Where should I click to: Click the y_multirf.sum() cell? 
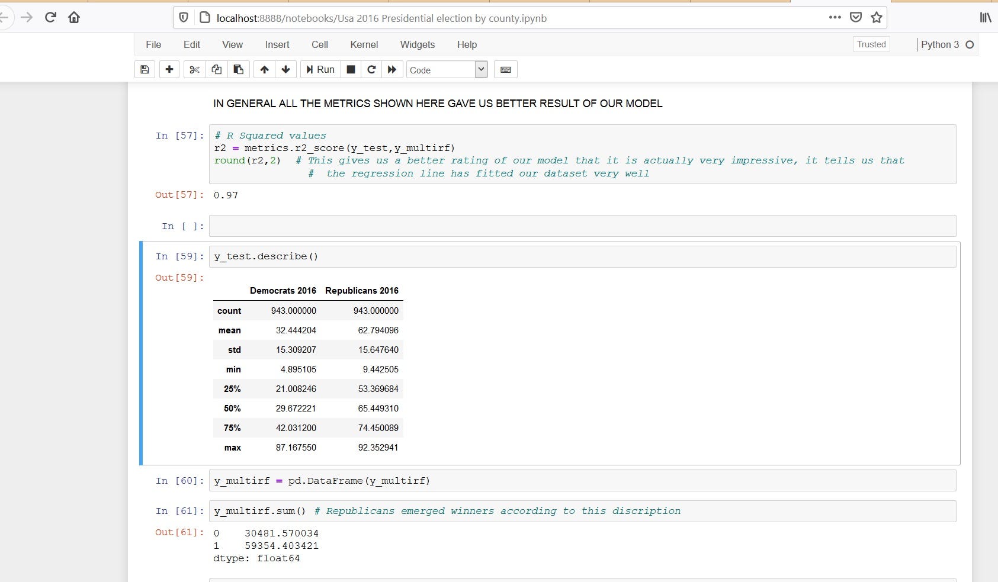(x=582, y=511)
